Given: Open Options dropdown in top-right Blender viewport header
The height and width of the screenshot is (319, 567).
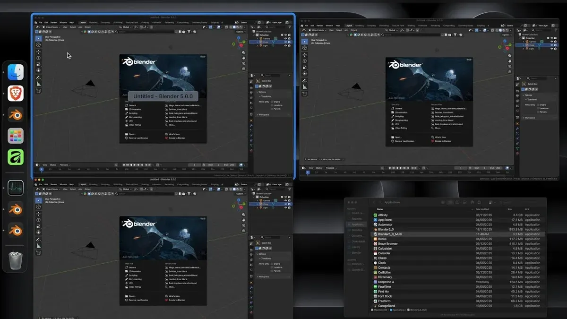Looking at the screenshot, I should (506, 35).
